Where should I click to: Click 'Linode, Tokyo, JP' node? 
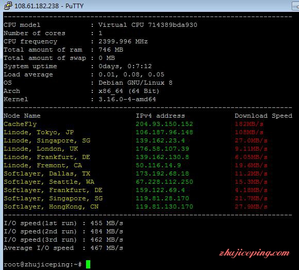39,132
